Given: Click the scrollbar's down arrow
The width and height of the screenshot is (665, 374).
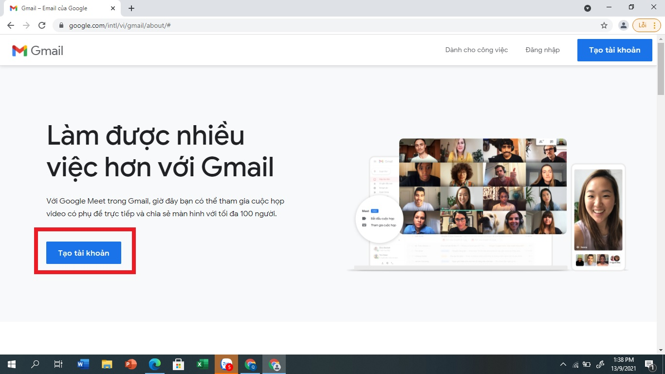Looking at the screenshot, I should click(661, 350).
